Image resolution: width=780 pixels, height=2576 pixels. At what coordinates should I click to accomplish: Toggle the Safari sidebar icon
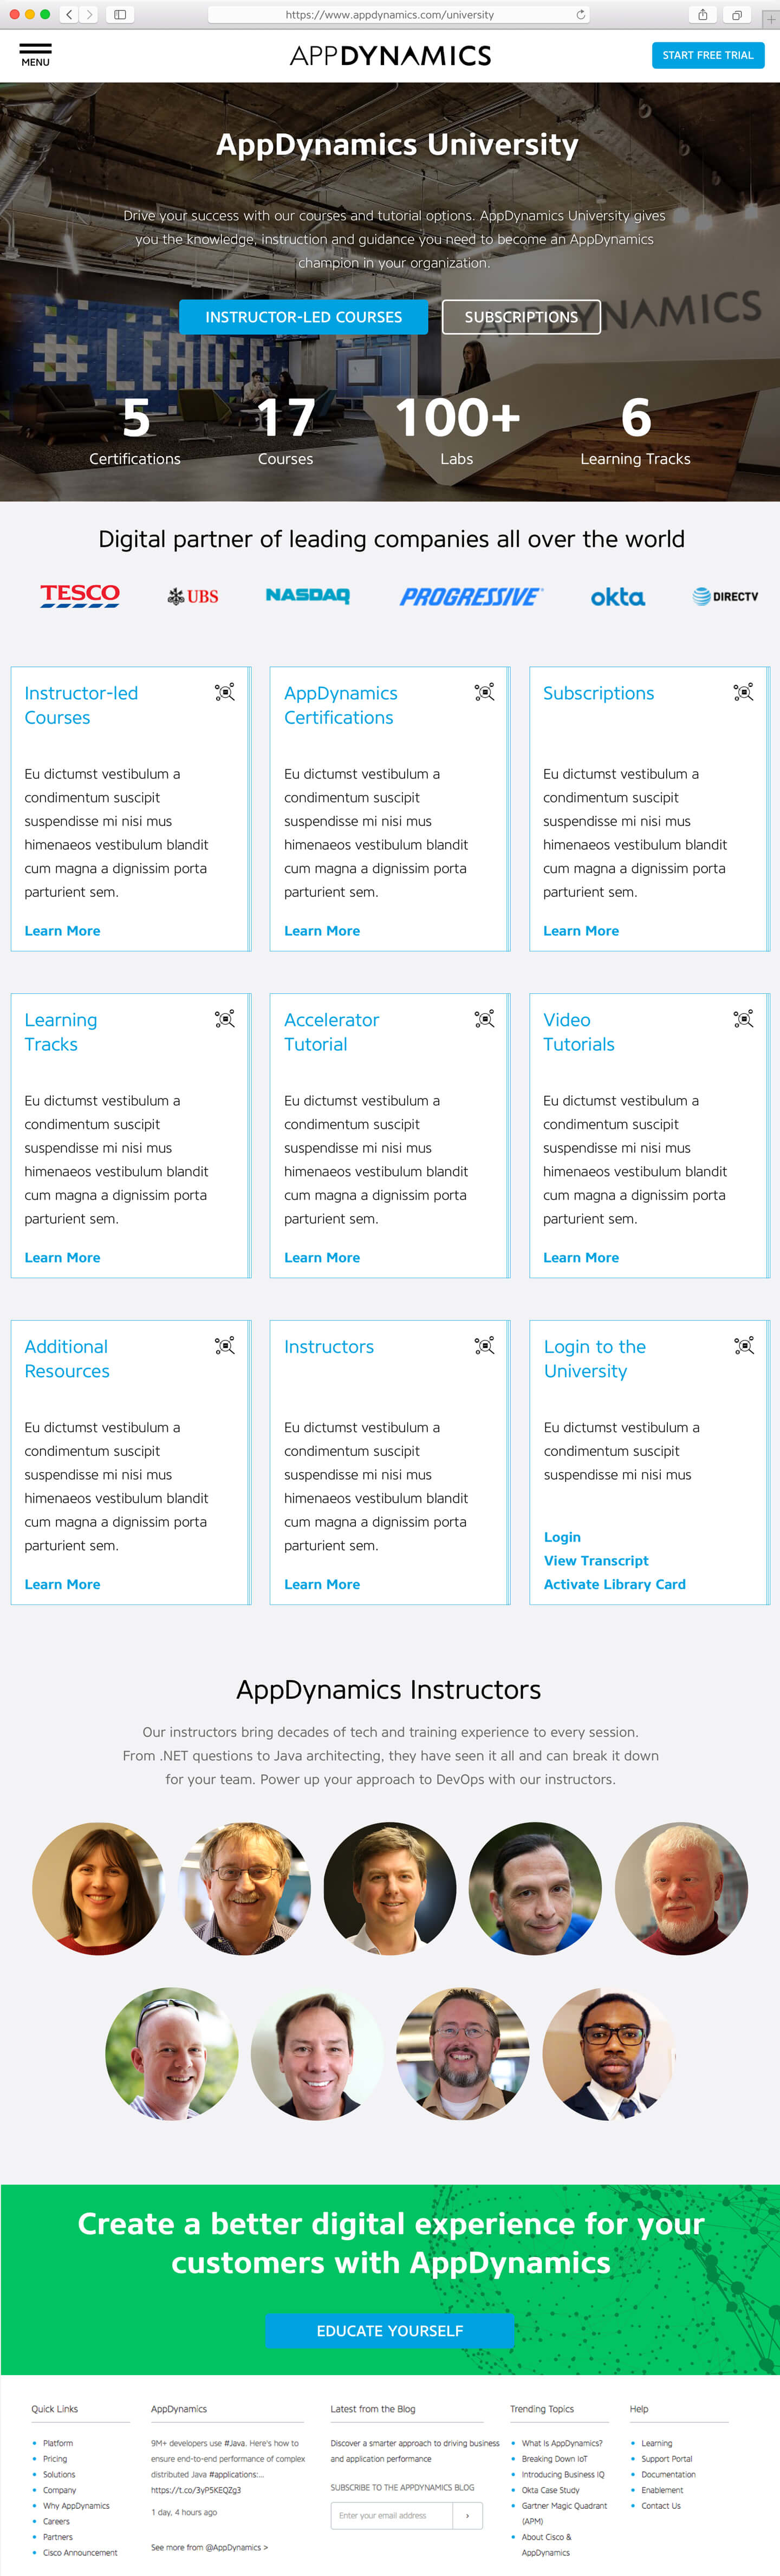[120, 14]
